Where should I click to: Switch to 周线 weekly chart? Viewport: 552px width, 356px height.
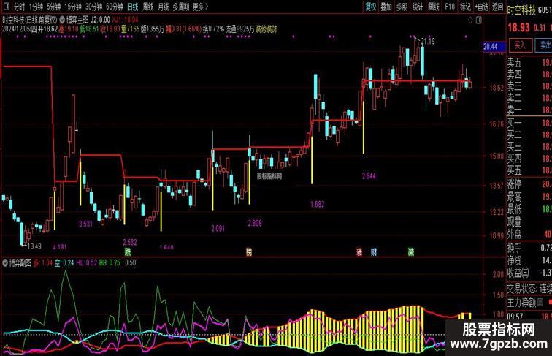[148, 7]
